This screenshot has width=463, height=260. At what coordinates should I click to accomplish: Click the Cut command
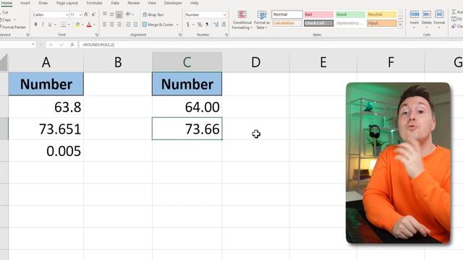point(5,12)
